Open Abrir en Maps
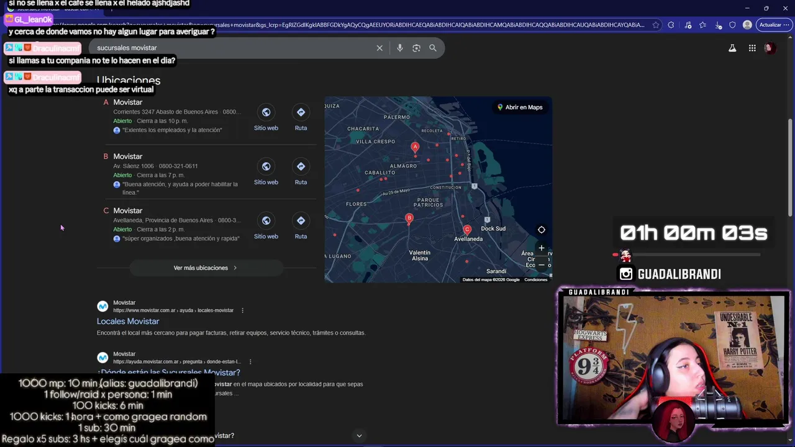Image resolution: width=795 pixels, height=447 pixels. (x=520, y=107)
